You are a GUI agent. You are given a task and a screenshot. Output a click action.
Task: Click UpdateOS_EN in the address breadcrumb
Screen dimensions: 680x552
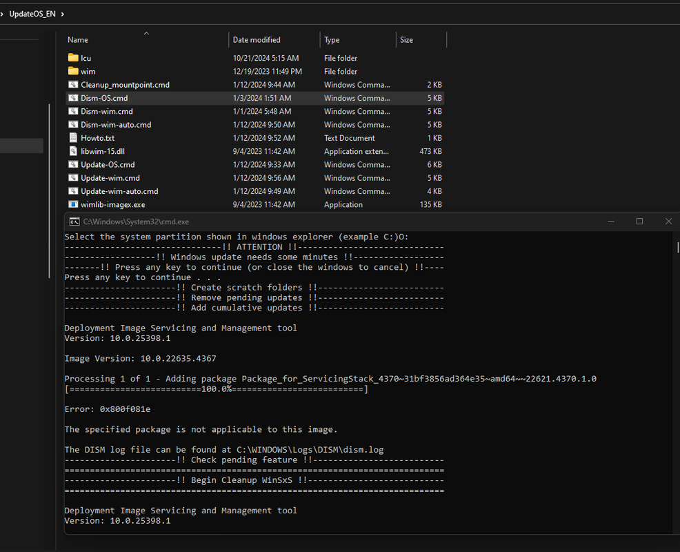point(32,14)
